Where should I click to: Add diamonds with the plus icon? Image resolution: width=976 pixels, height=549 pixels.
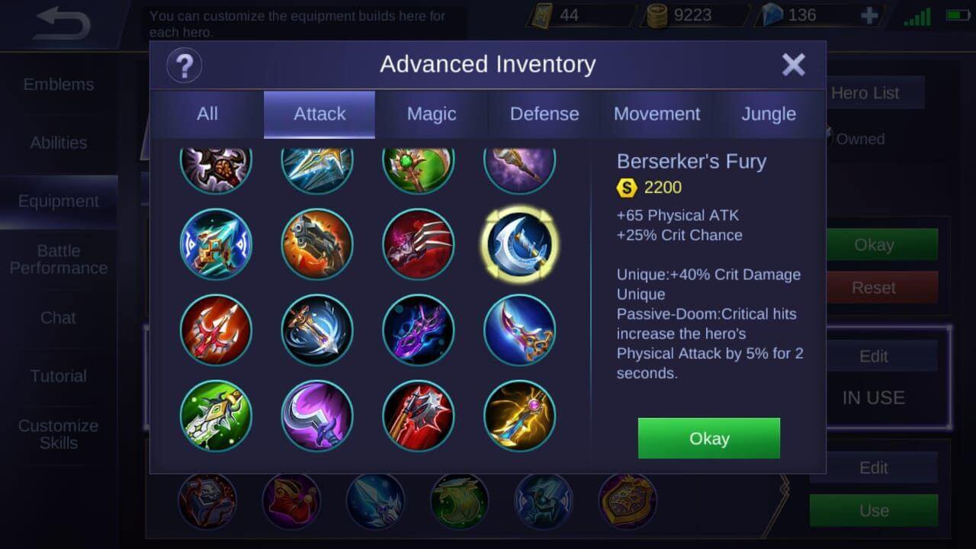tap(868, 15)
